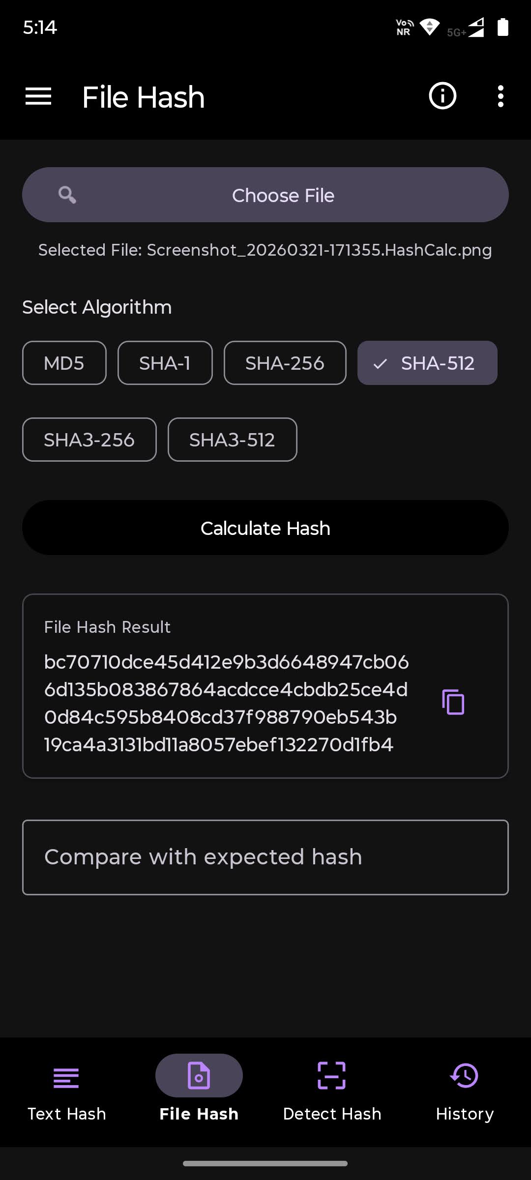This screenshot has width=531, height=1180.
Task: Copy the file hash result
Action: pyautogui.click(x=453, y=702)
